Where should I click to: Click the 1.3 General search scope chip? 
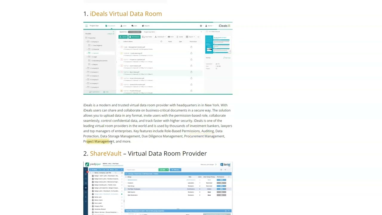(135, 32)
